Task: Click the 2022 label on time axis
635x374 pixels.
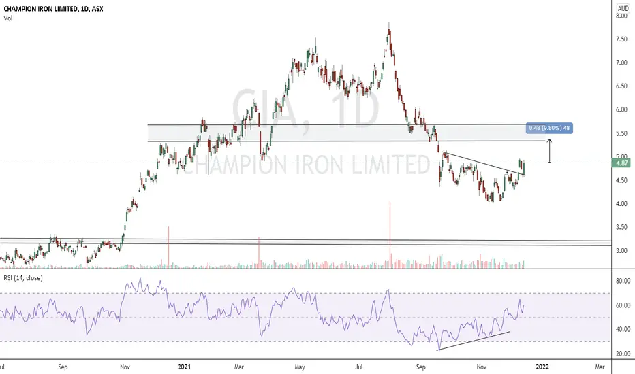Action: (x=542, y=367)
